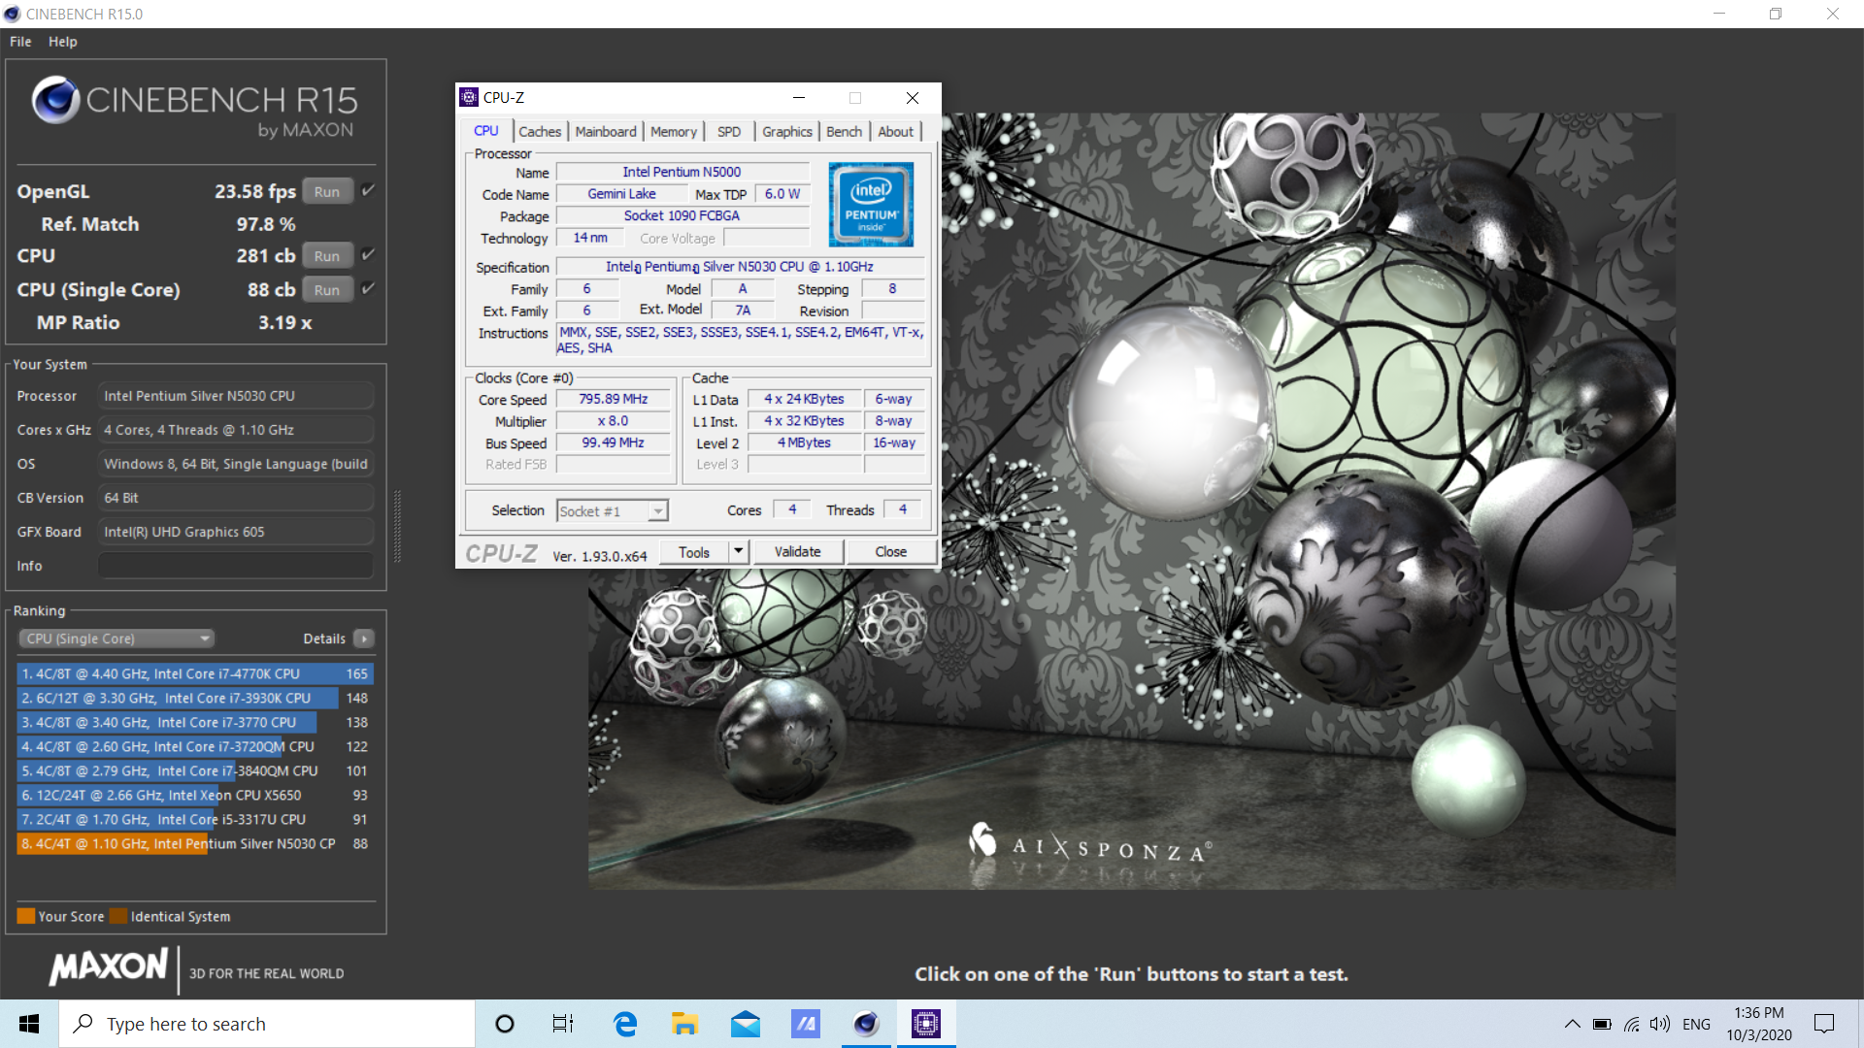1864x1048 pixels.
Task: Run the OpenGL benchmark
Action: pos(327,192)
